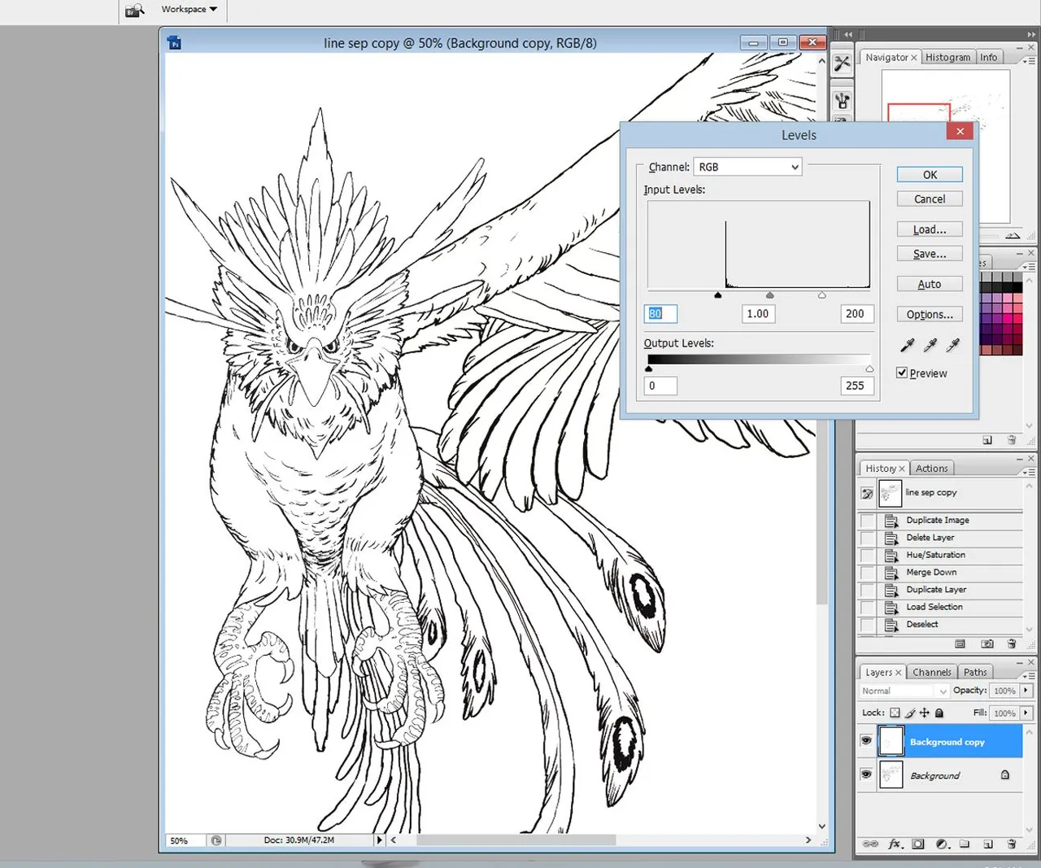Switch to the Actions tab

click(931, 469)
